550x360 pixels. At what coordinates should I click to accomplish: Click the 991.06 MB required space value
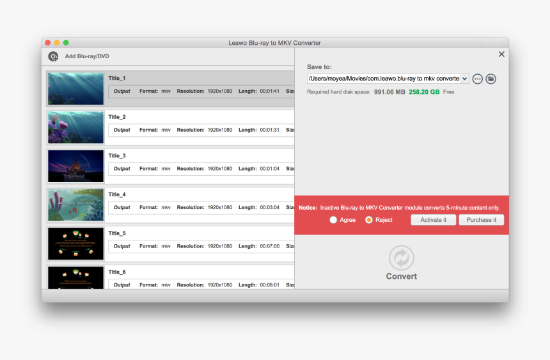pos(389,92)
